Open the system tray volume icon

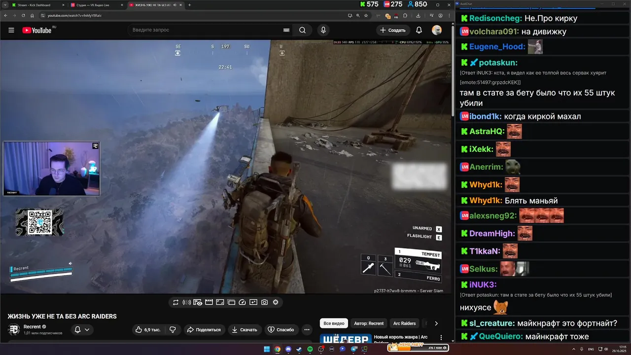pos(605,349)
